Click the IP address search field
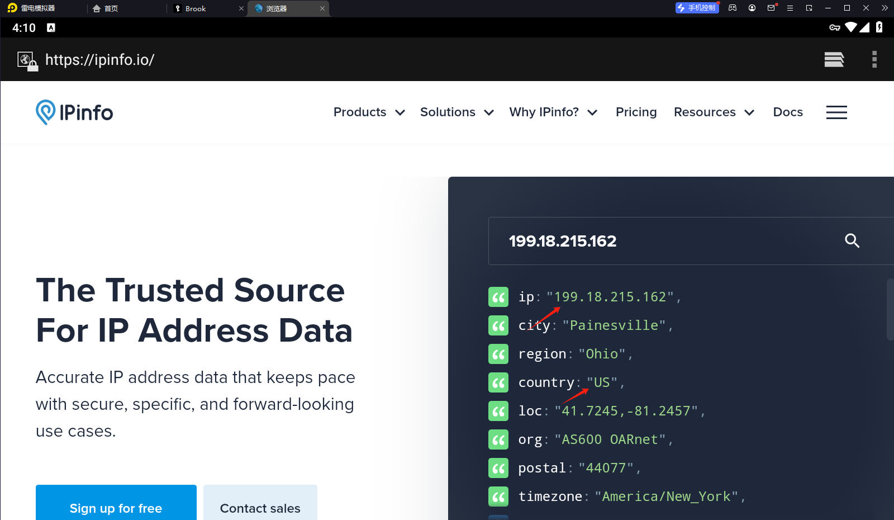The height and width of the screenshot is (520, 894). pyautogui.click(x=659, y=241)
